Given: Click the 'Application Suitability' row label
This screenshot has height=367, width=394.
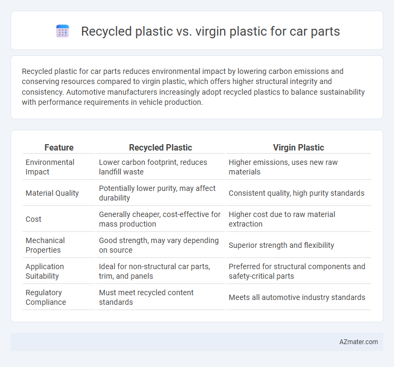Looking at the screenshot, I should [x=45, y=271].
